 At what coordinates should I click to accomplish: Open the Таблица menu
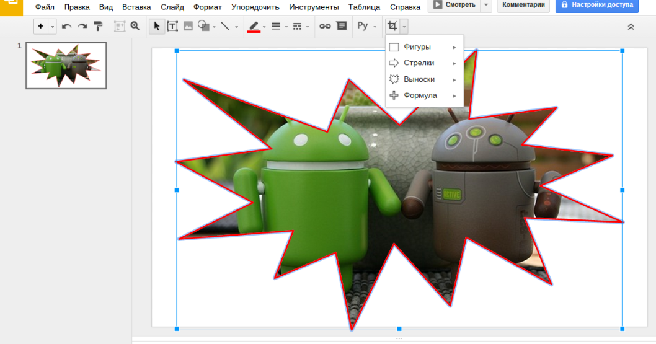(364, 7)
